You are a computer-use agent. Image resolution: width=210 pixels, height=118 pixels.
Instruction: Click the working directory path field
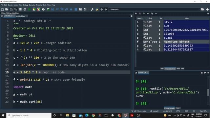(154, 10)
